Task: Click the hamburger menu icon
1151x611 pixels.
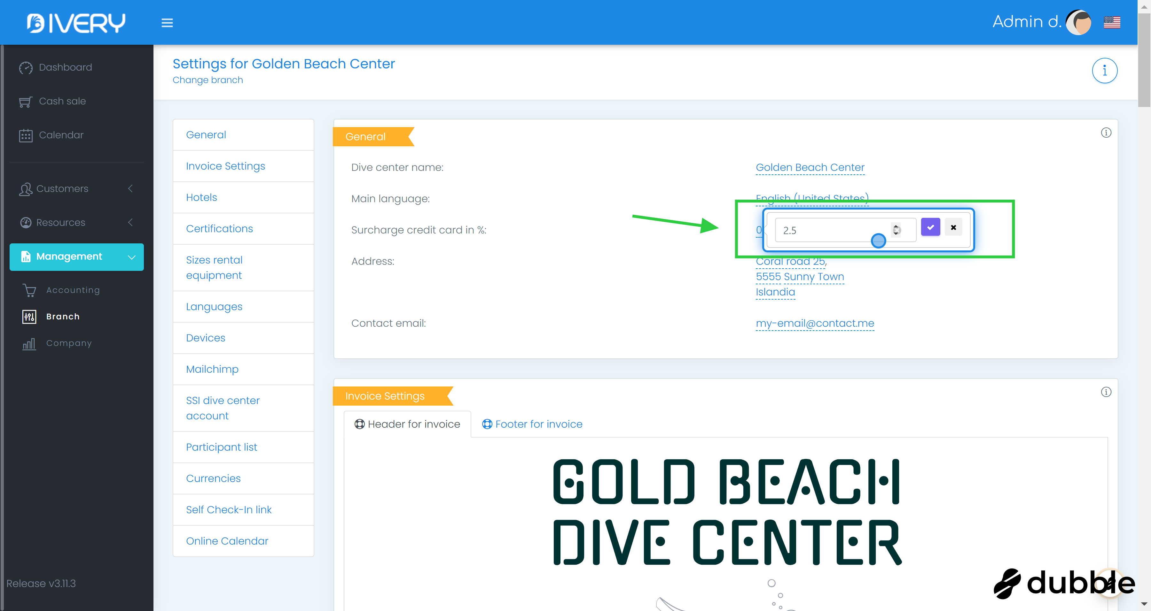Action: click(x=167, y=23)
